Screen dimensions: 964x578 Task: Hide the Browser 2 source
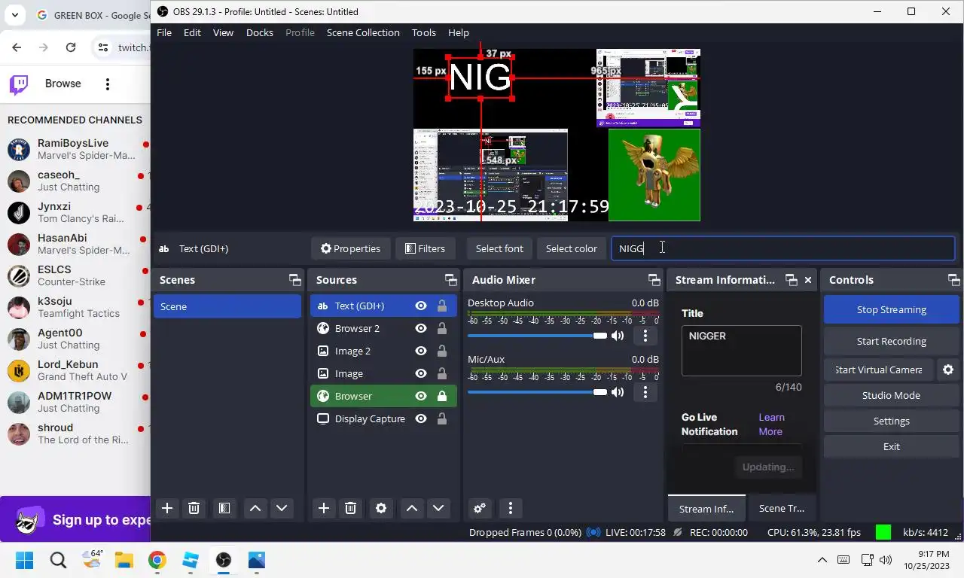coord(421,328)
